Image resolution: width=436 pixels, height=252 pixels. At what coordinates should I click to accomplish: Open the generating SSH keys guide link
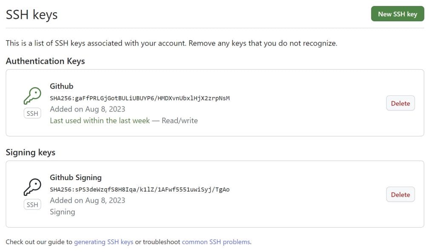pyautogui.click(x=103, y=242)
